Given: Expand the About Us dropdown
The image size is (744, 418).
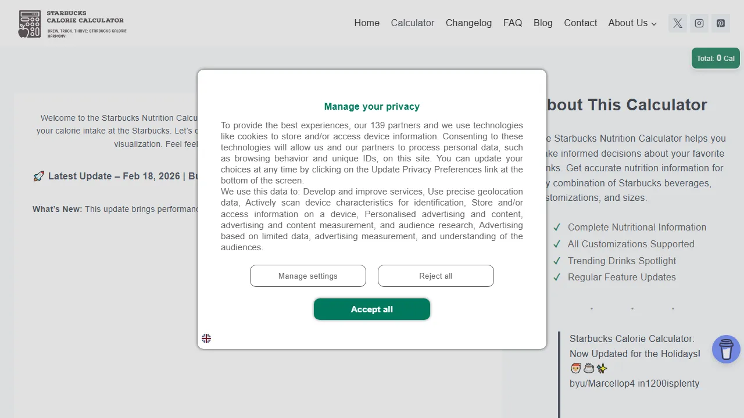Looking at the screenshot, I should (632, 23).
